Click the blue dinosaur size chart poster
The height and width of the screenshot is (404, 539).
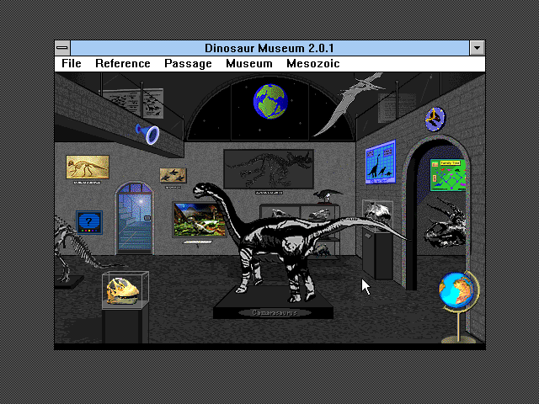(381, 162)
